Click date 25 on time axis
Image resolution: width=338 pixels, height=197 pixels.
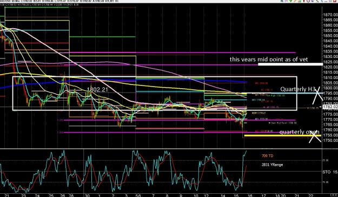pos(51,195)
